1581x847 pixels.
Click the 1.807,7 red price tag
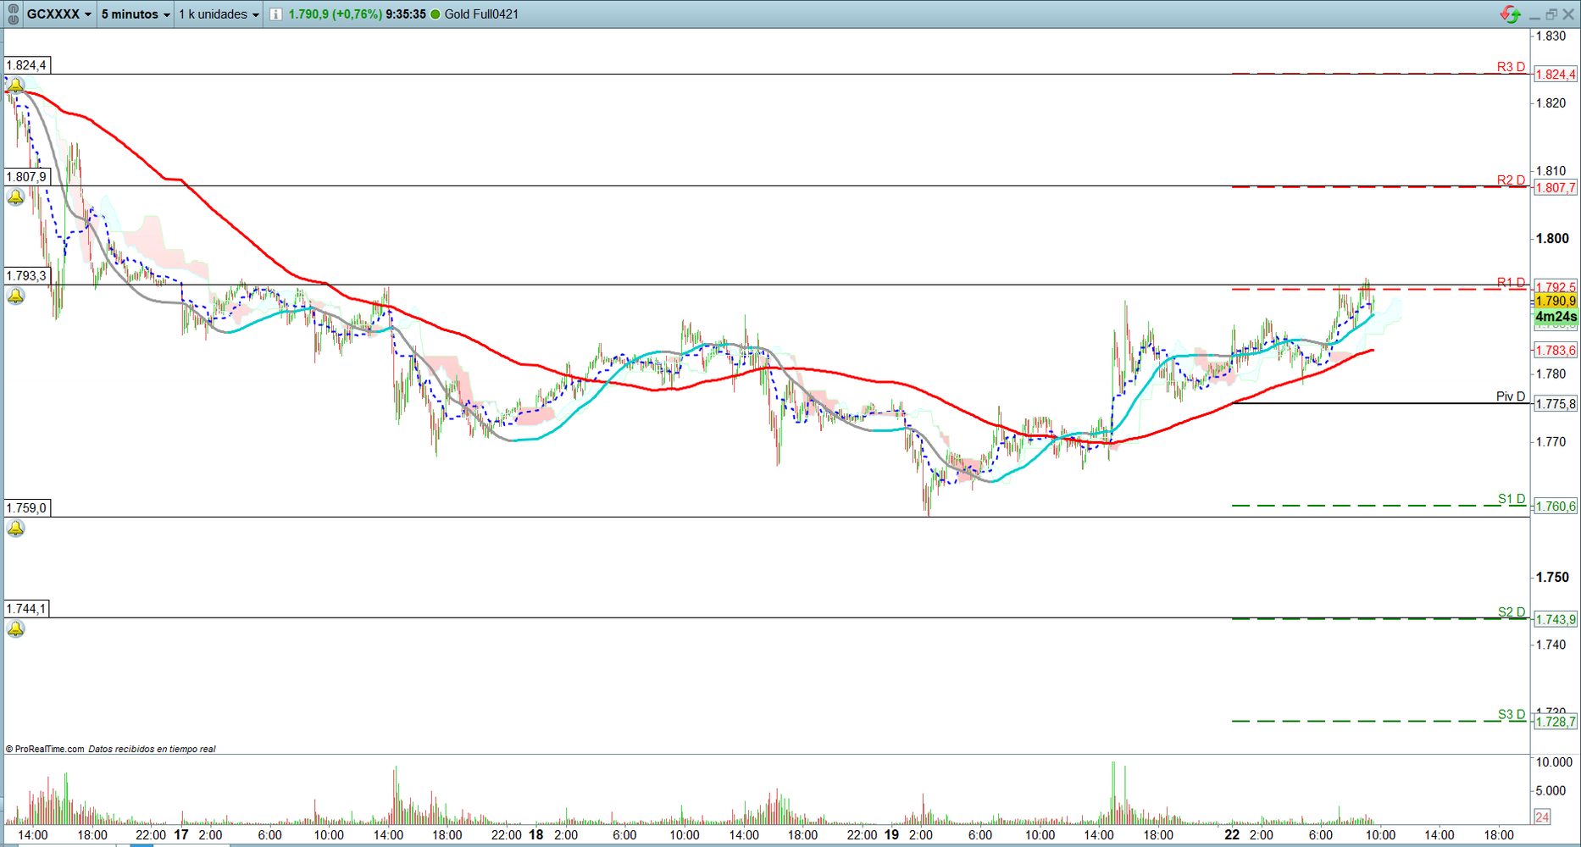pyautogui.click(x=1556, y=187)
